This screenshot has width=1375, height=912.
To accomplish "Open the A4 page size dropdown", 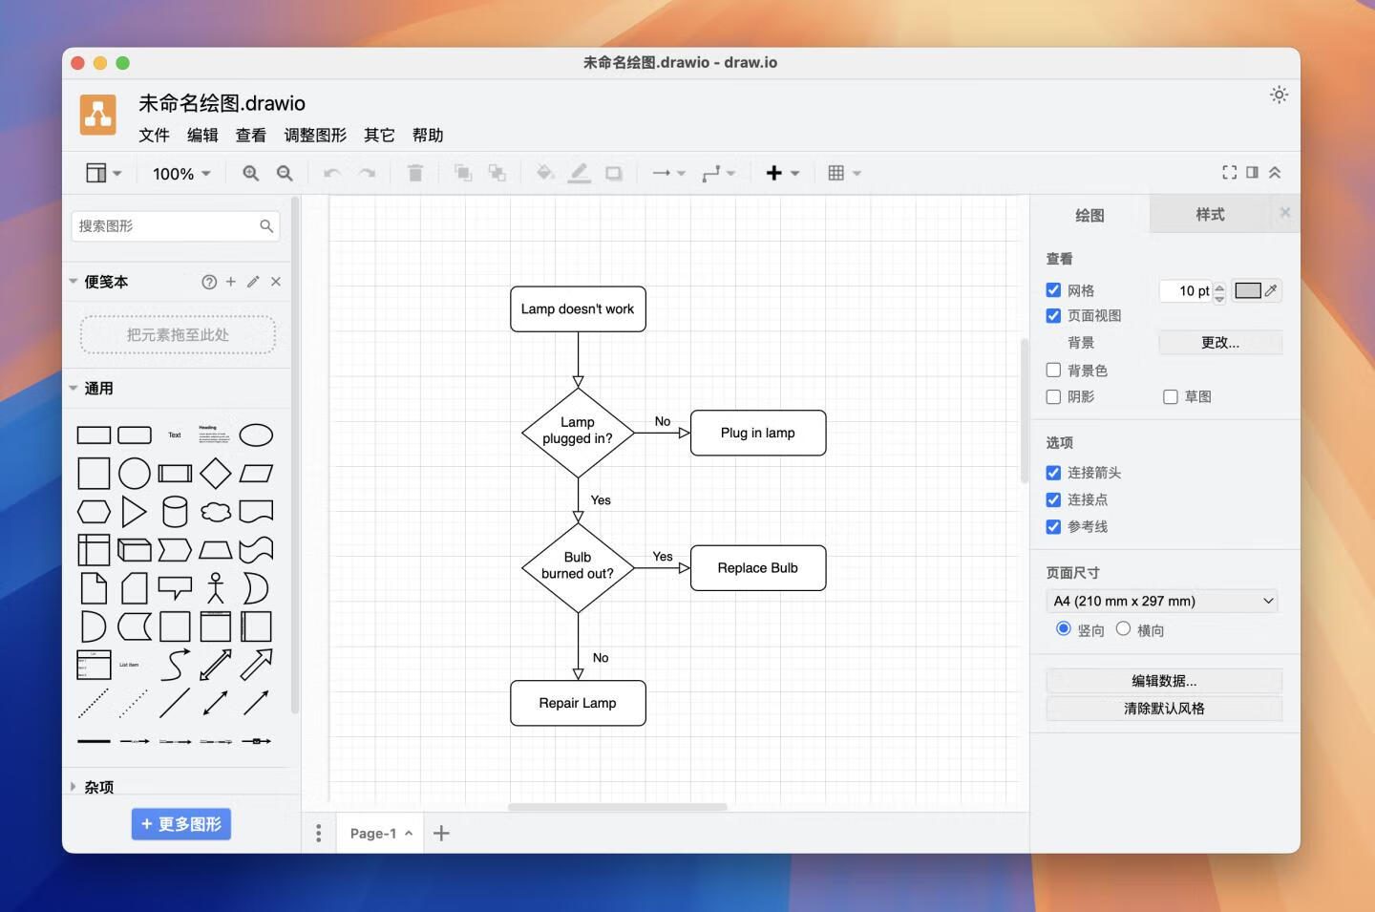I will [1162, 601].
